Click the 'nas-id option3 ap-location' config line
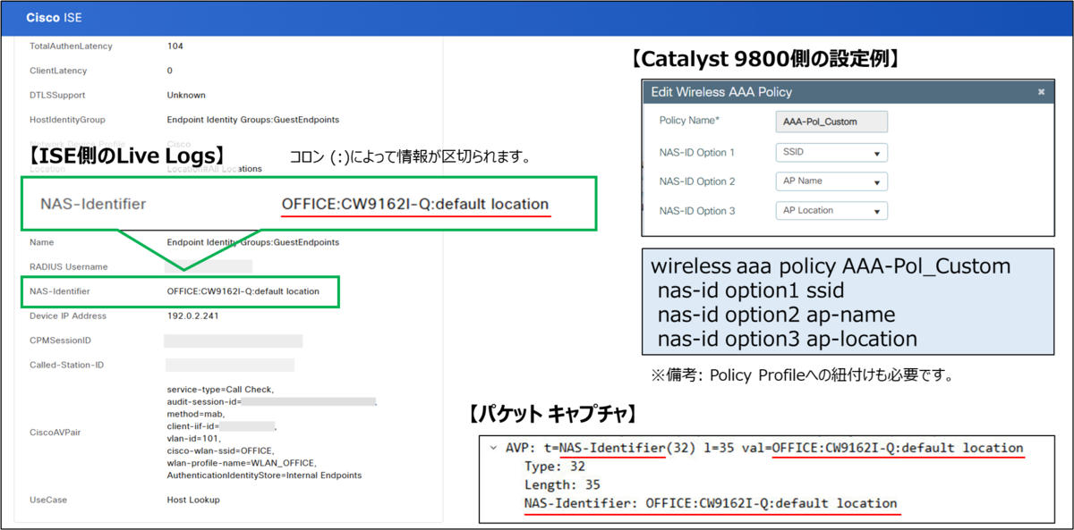Image resolution: width=1074 pixels, height=530 pixels. click(x=787, y=339)
